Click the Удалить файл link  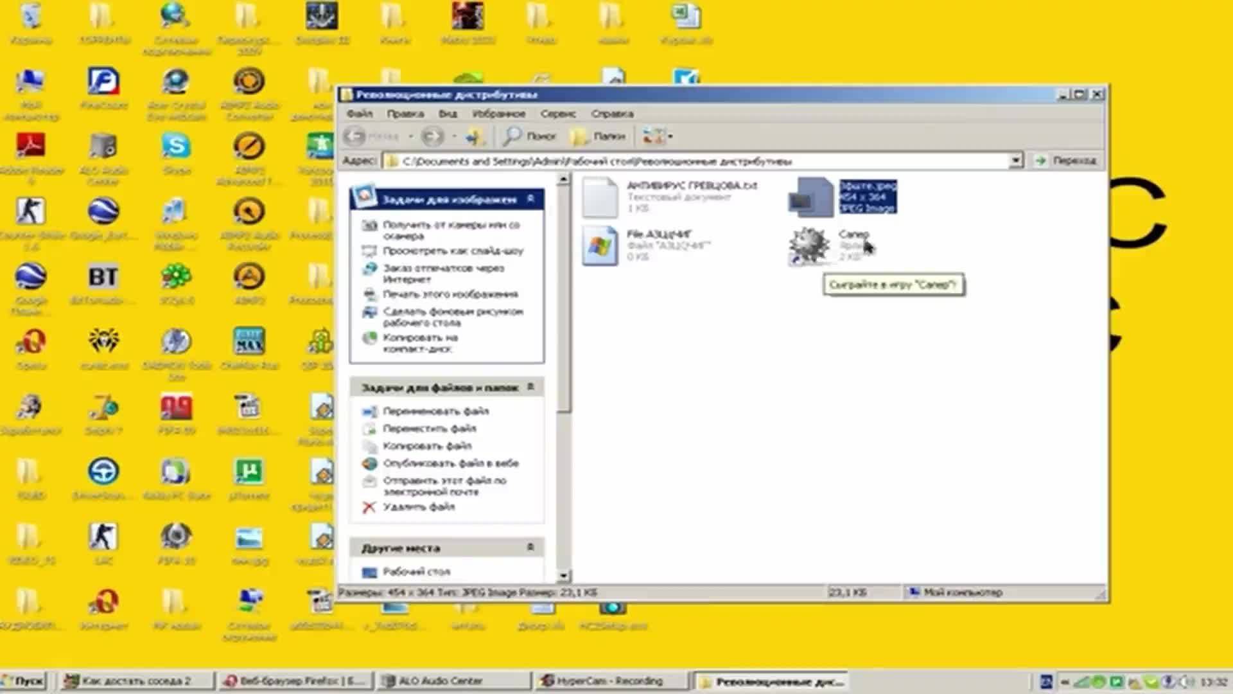[418, 507]
